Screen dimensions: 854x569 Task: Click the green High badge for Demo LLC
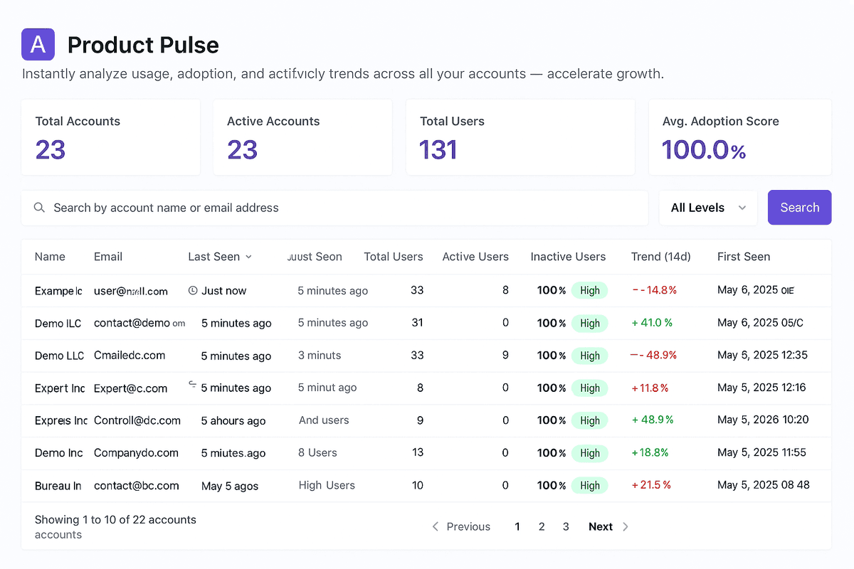[589, 356]
